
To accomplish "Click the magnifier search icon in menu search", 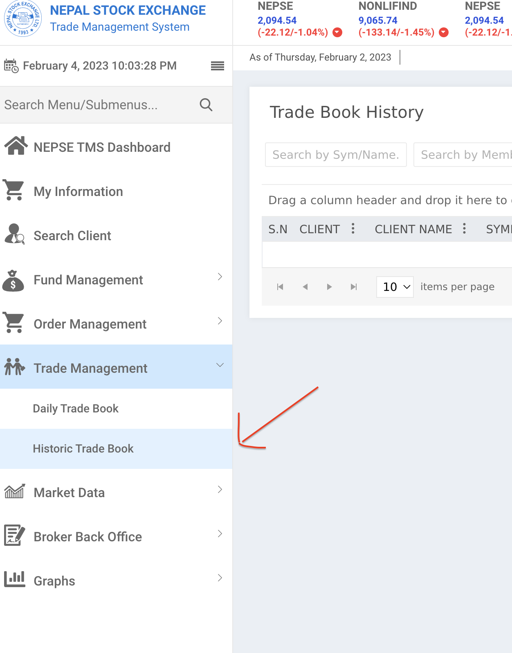I will (206, 105).
